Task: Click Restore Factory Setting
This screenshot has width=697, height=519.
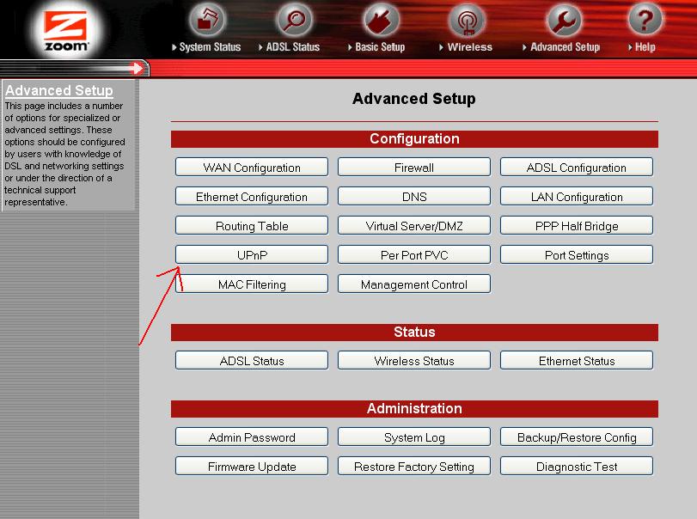Action: point(414,466)
